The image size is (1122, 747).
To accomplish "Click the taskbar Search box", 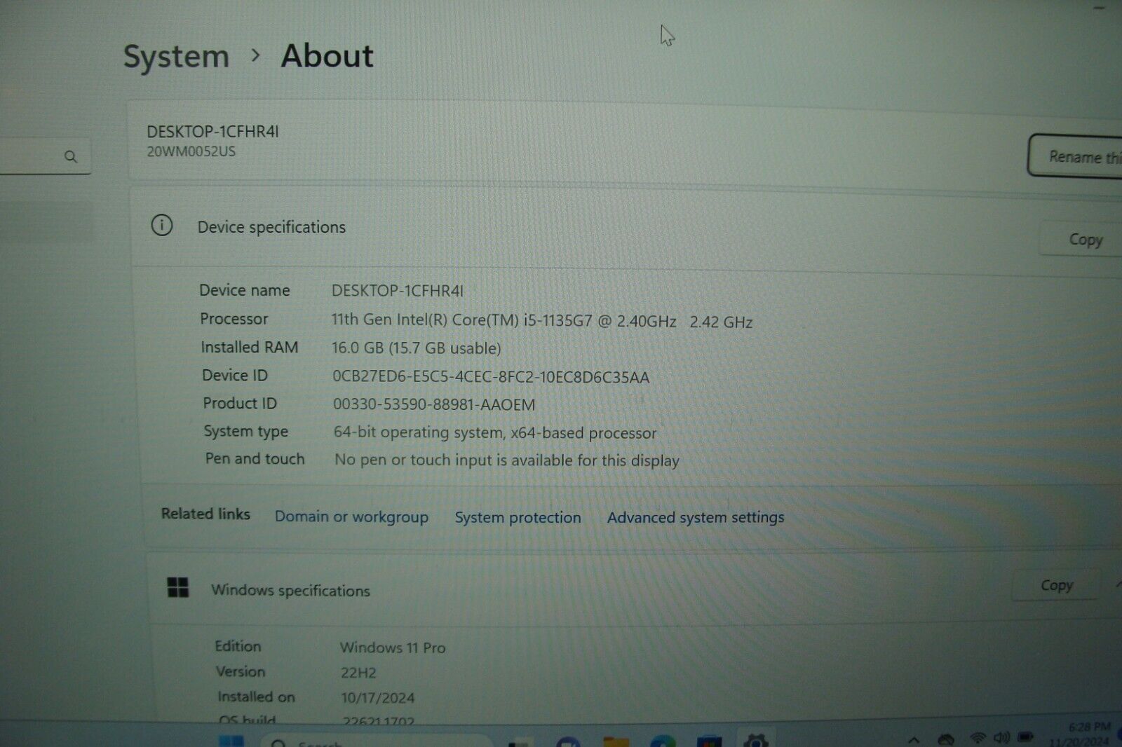I will coord(375,742).
